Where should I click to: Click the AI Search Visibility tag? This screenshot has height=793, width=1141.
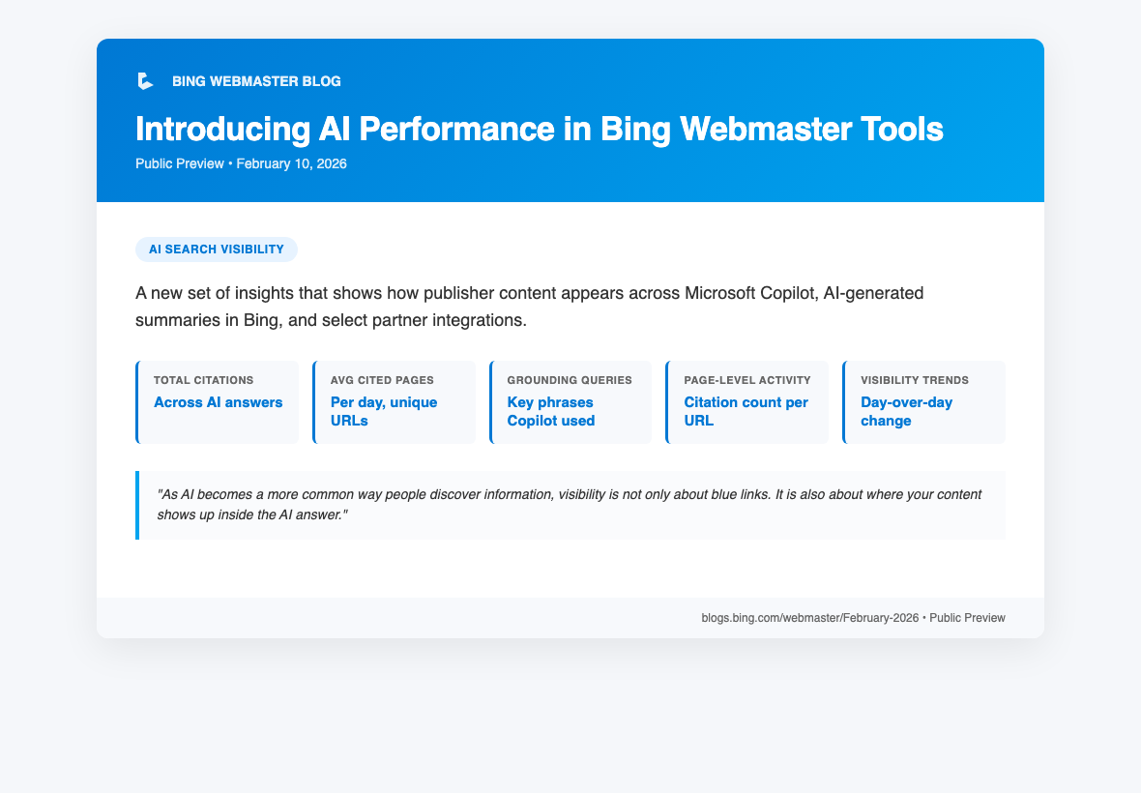pos(217,250)
